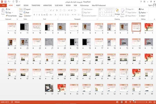Click the Fit slide to window icon
Image resolution: width=156 pixels, height=104 pixels.
[x=154, y=102]
